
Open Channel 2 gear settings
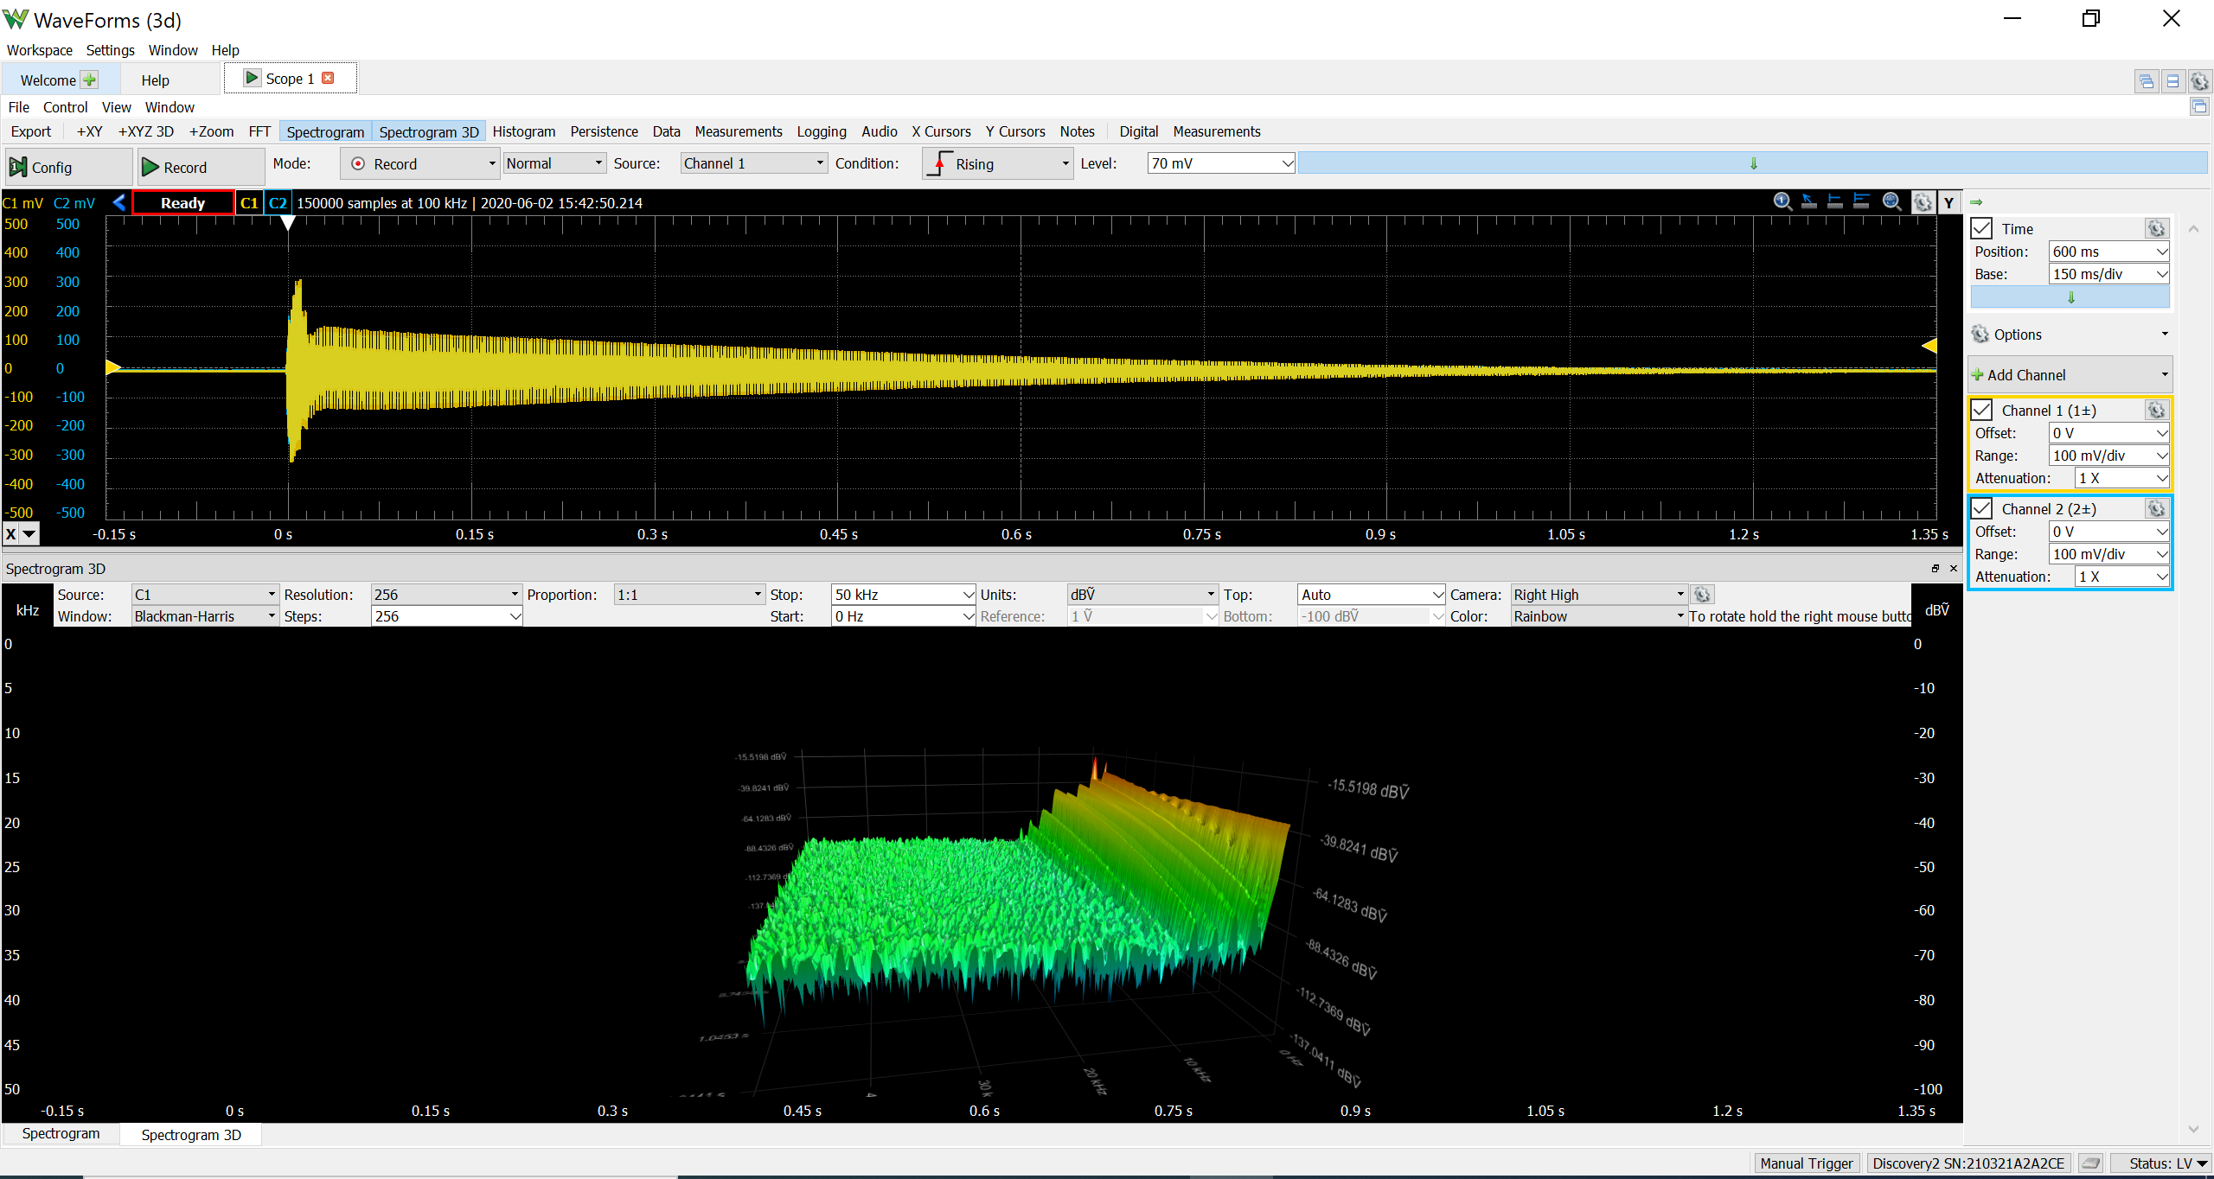click(2156, 508)
